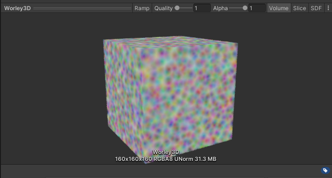This screenshot has height=178, width=332.
Task: Switch preview to SDF mode
Action: pyautogui.click(x=316, y=8)
